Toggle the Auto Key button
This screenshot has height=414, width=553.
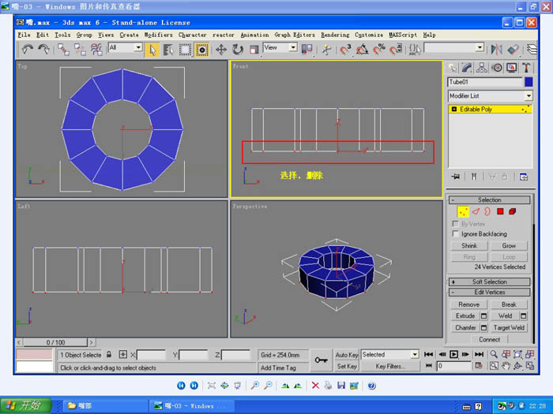(x=347, y=355)
